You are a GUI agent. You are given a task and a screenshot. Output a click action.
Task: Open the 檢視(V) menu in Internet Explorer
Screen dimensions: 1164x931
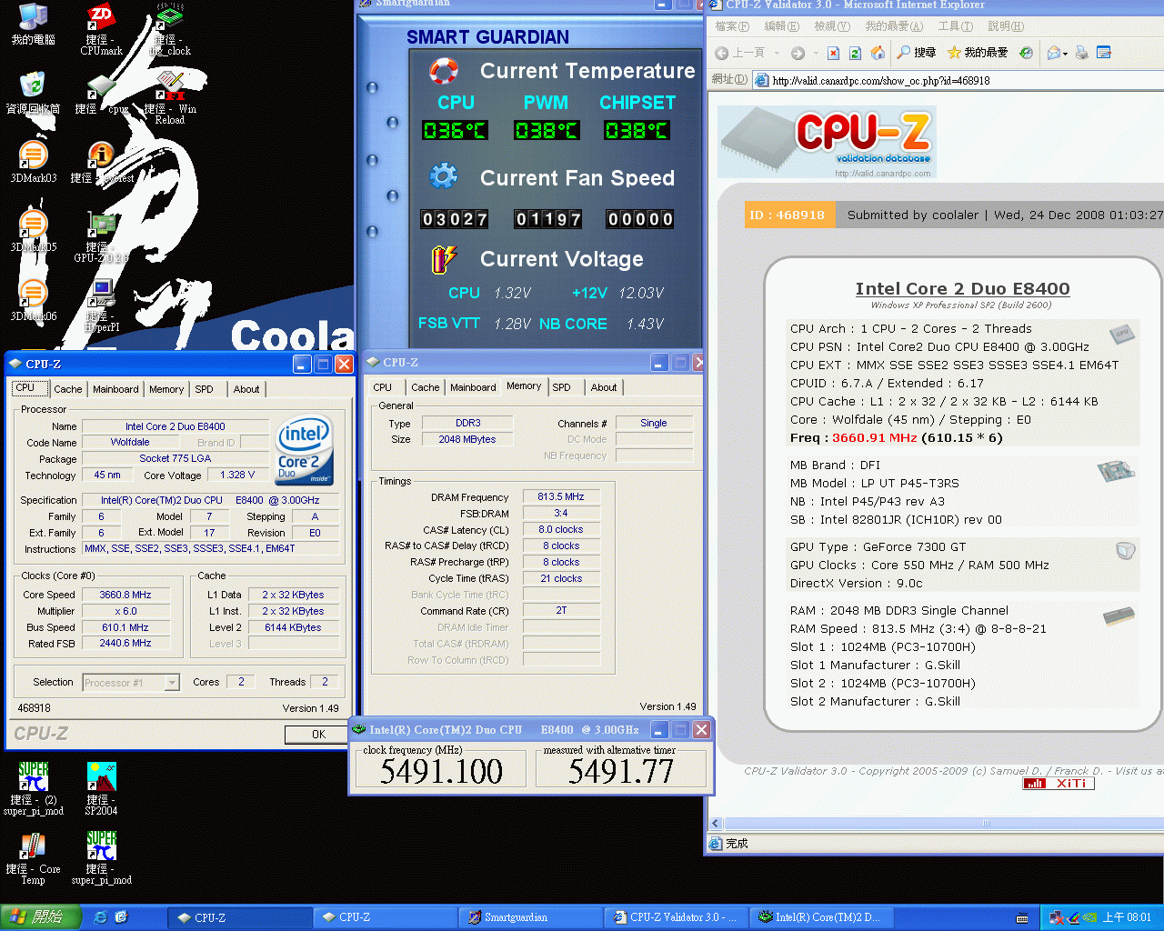[831, 26]
